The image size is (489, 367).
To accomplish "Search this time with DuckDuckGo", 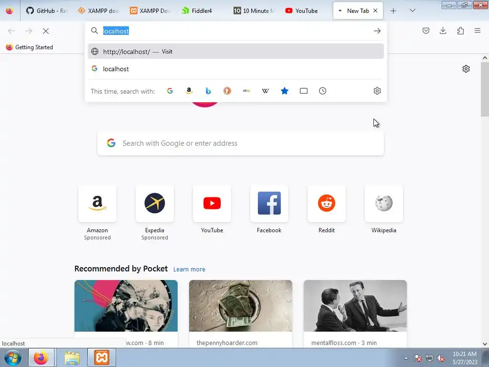I will (227, 91).
